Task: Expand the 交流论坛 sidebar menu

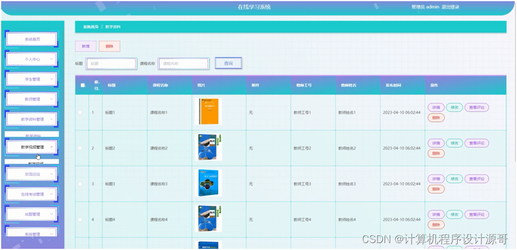Action: coord(31,174)
